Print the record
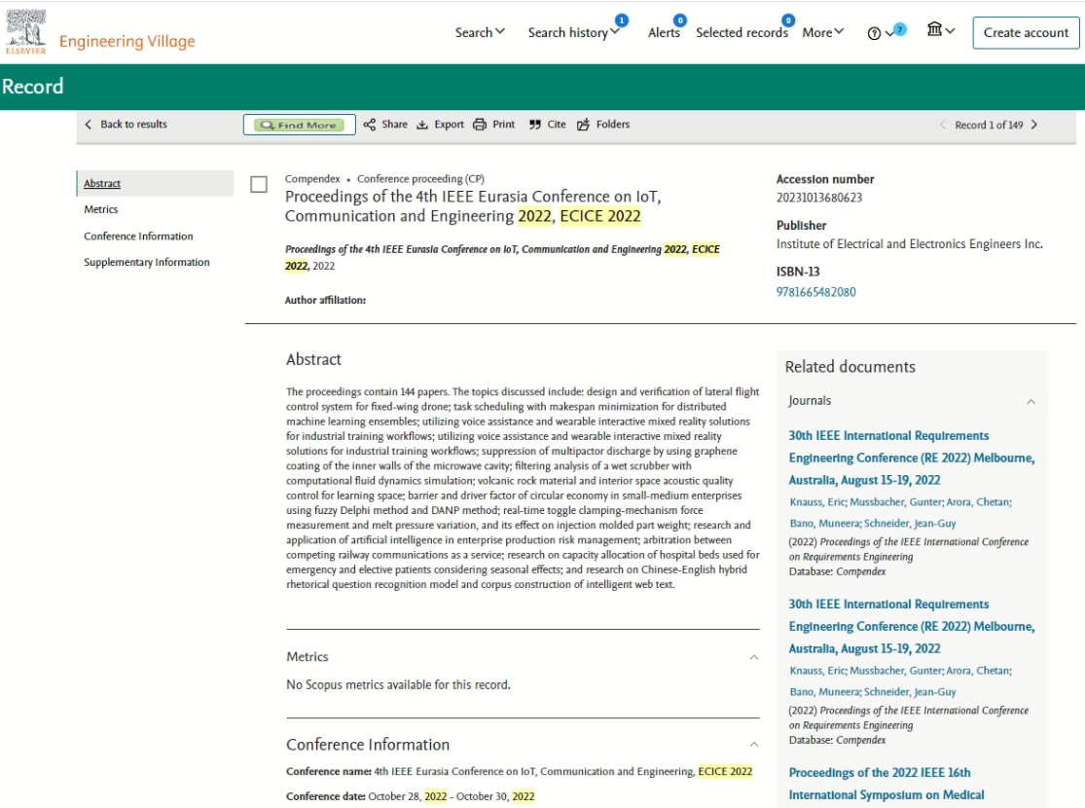Viewport: 1085px width, 808px height. click(494, 125)
